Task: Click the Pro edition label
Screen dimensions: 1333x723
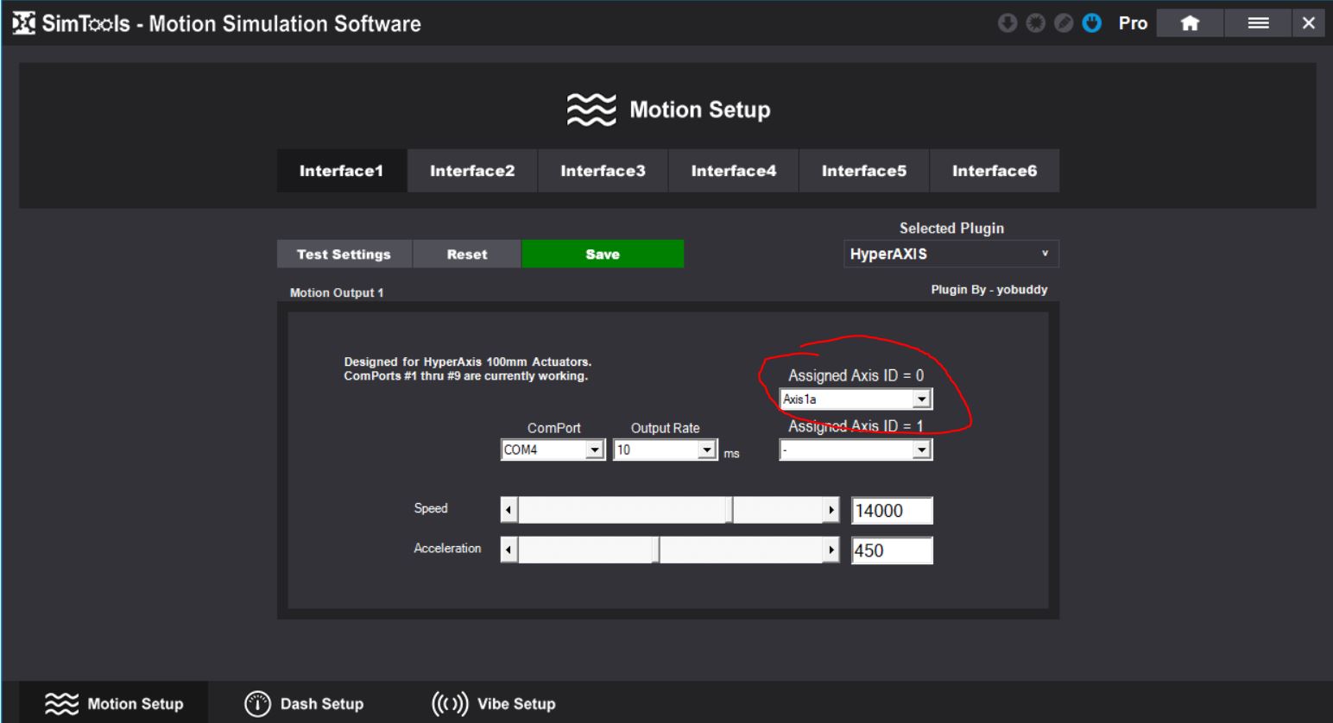Action: pos(1133,23)
